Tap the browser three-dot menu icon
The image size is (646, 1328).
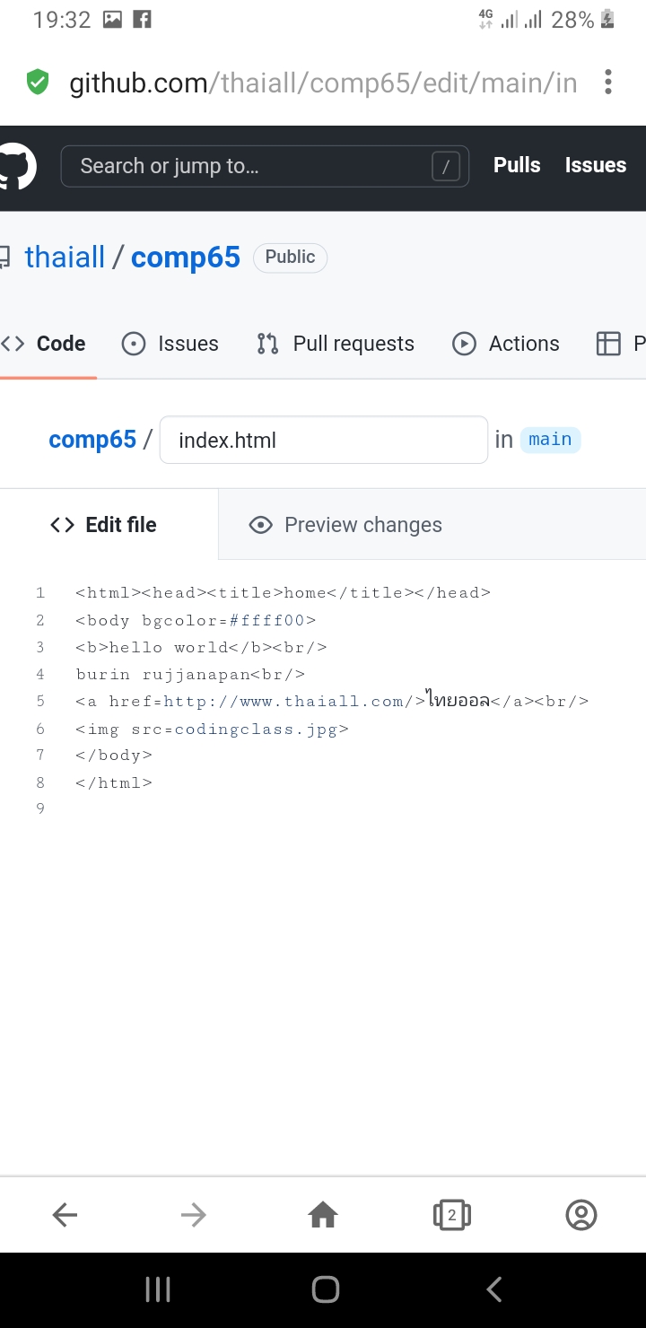[x=608, y=83]
